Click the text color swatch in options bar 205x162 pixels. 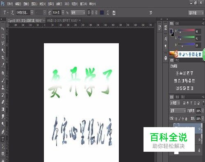(102, 13)
